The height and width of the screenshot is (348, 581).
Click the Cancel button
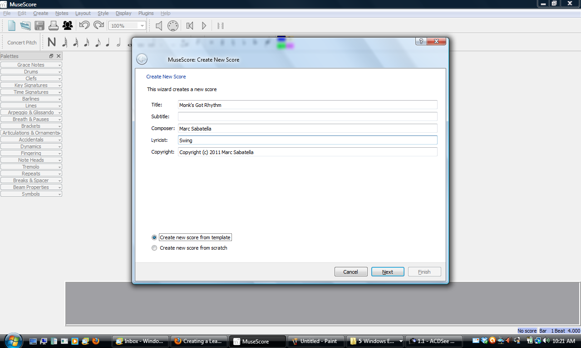tap(351, 272)
